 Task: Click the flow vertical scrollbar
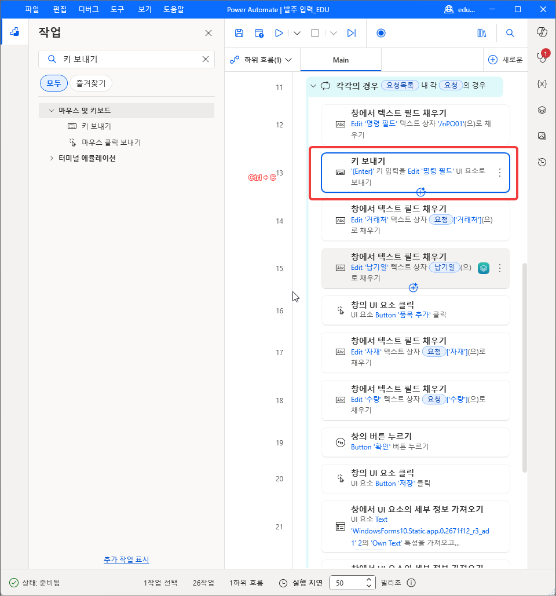525,367
